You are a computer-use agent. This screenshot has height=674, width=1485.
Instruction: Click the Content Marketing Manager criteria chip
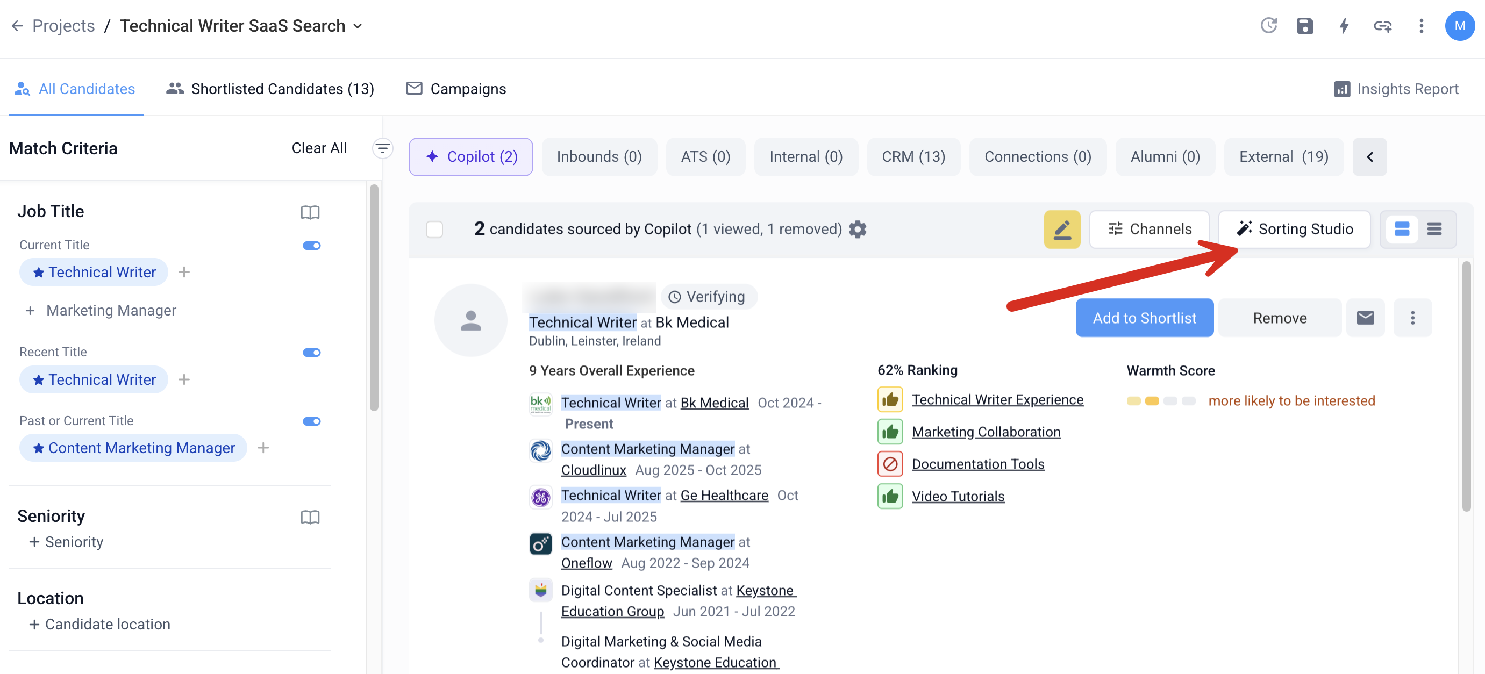tap(133, 448)
